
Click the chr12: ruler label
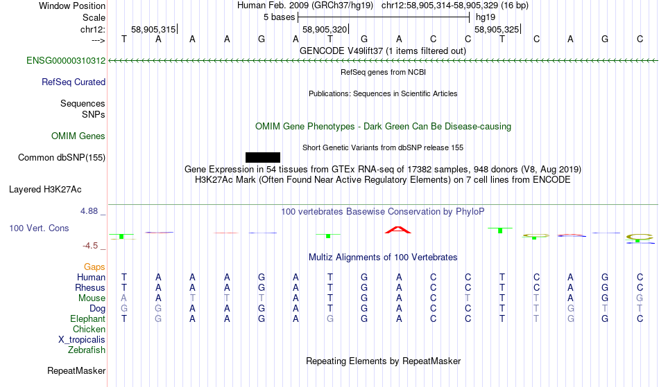point(93,29)
